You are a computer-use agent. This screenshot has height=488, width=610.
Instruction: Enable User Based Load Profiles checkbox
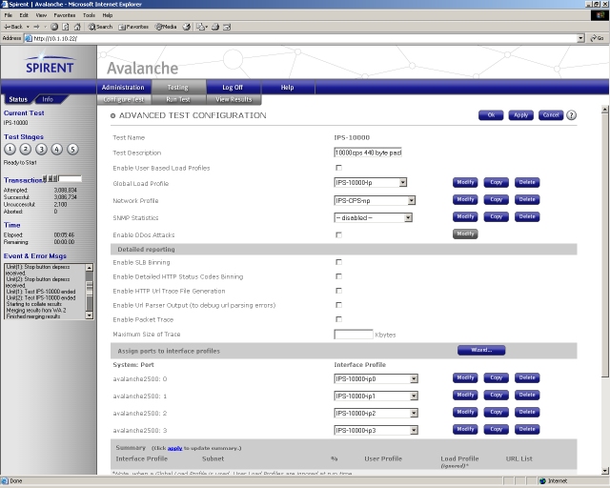[x=339, y=168]
